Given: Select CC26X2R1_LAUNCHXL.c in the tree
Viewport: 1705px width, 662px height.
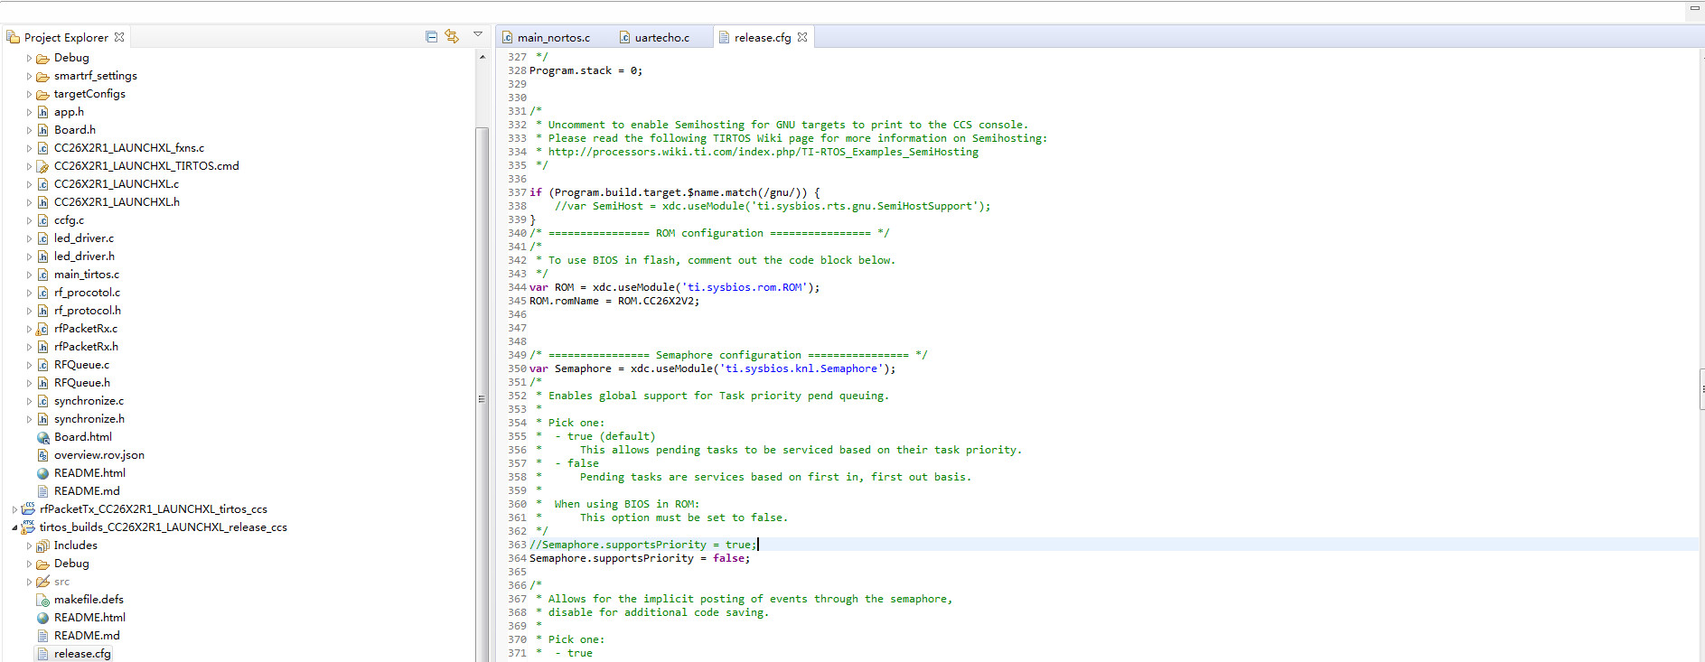Looking at the screenshot, I should [116, 184].
